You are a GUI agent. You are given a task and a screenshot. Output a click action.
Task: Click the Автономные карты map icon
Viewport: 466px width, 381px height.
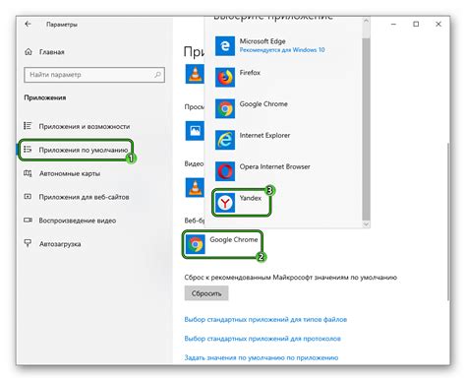pos(28,173)
